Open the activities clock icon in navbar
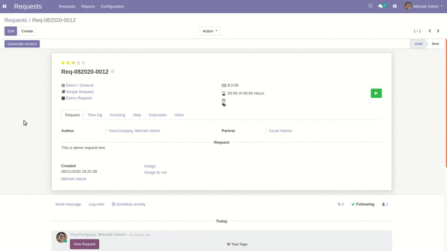 [371, 6]
